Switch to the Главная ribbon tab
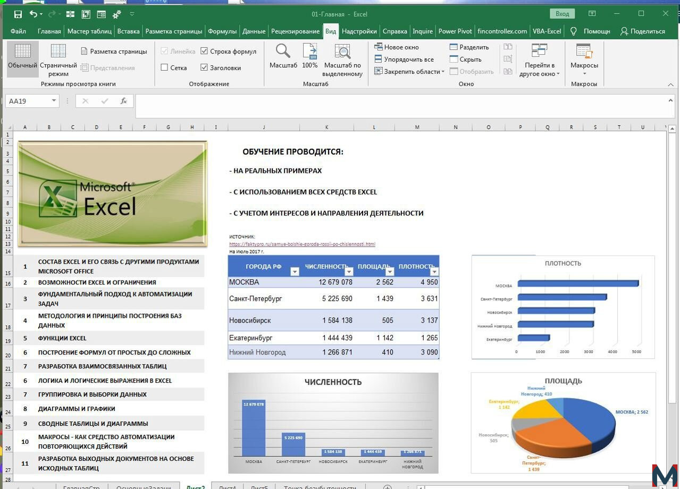The width and height of the screenshot is (680, 489). 49,31
